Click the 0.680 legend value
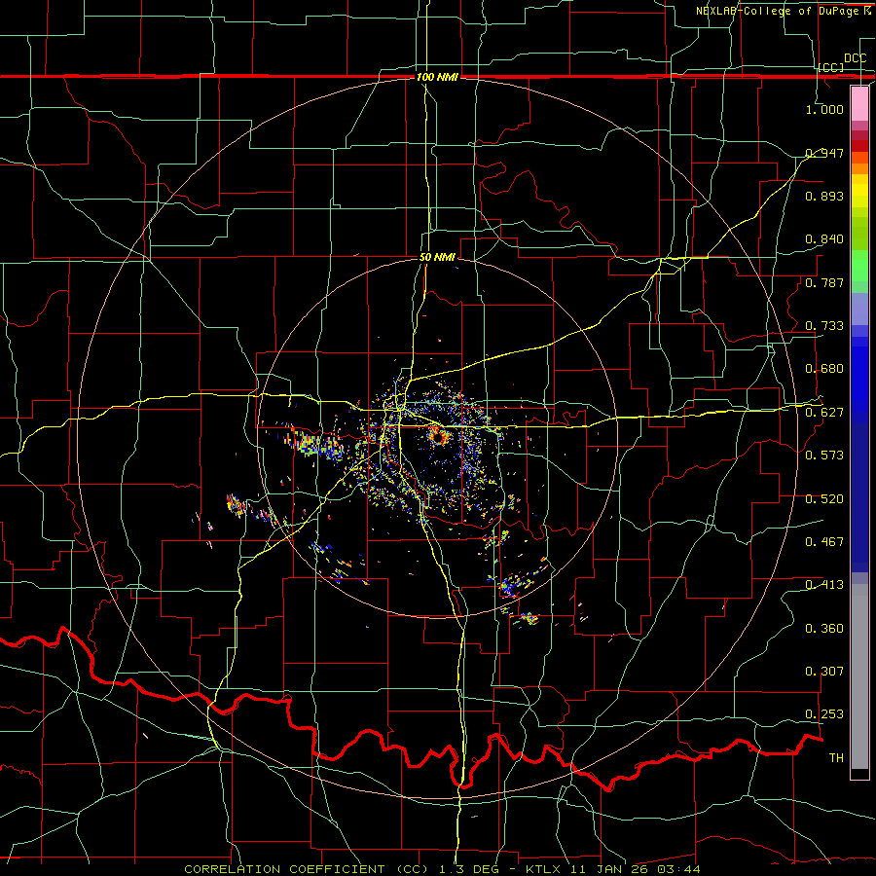Screen dimensions: 876x876 [x=824, y=369]
